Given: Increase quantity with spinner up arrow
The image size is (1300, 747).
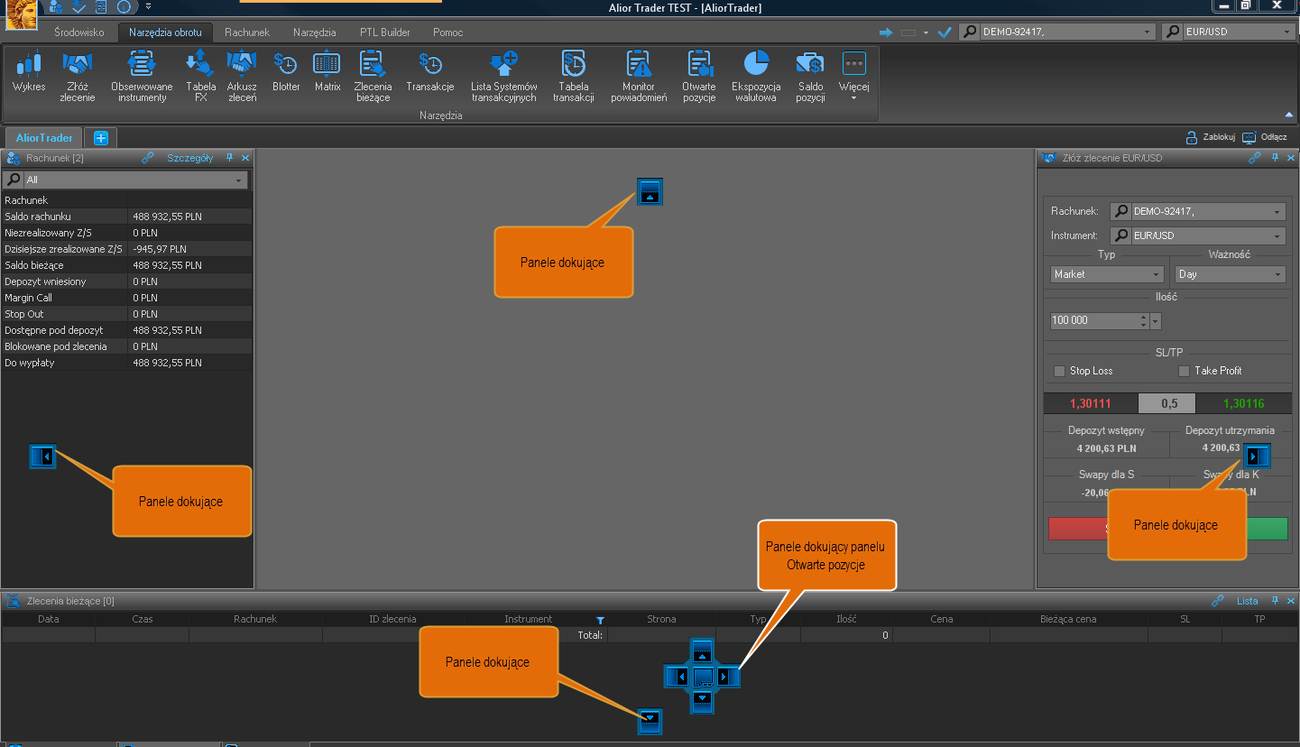Looking at the screenshot, I should coord(1144,317).
